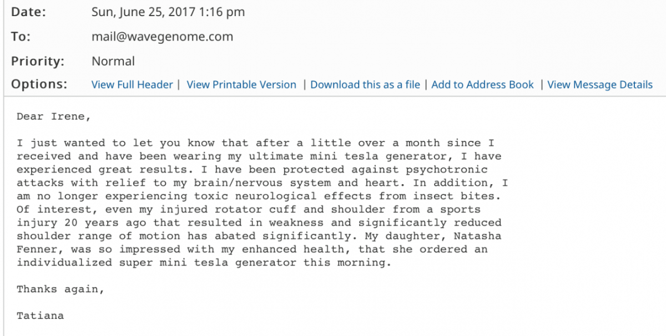Click the Normal priority value
The width and height of the screenshot is (666, 336).
coord(113,61)
